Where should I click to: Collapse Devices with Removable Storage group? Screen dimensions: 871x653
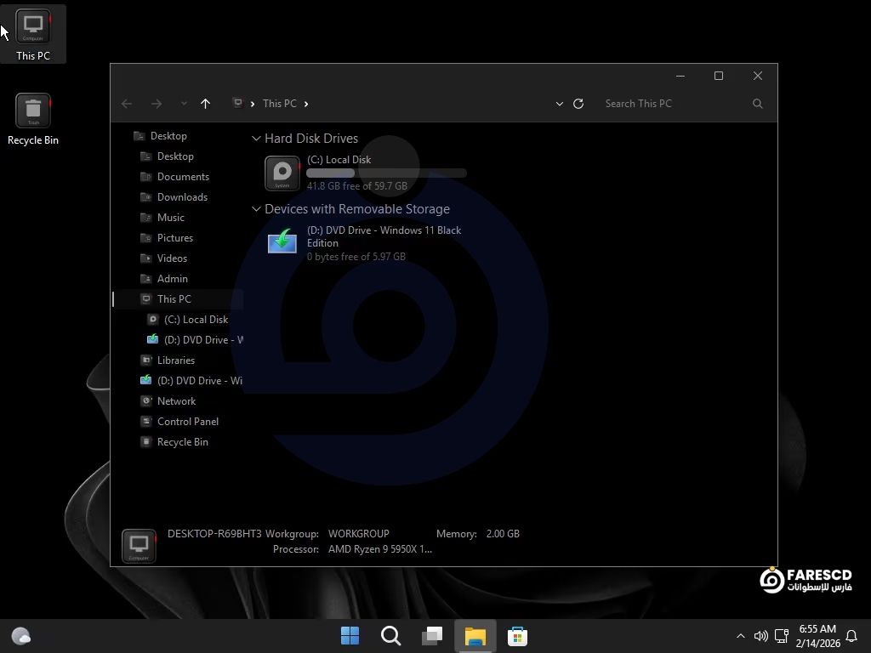256,209
